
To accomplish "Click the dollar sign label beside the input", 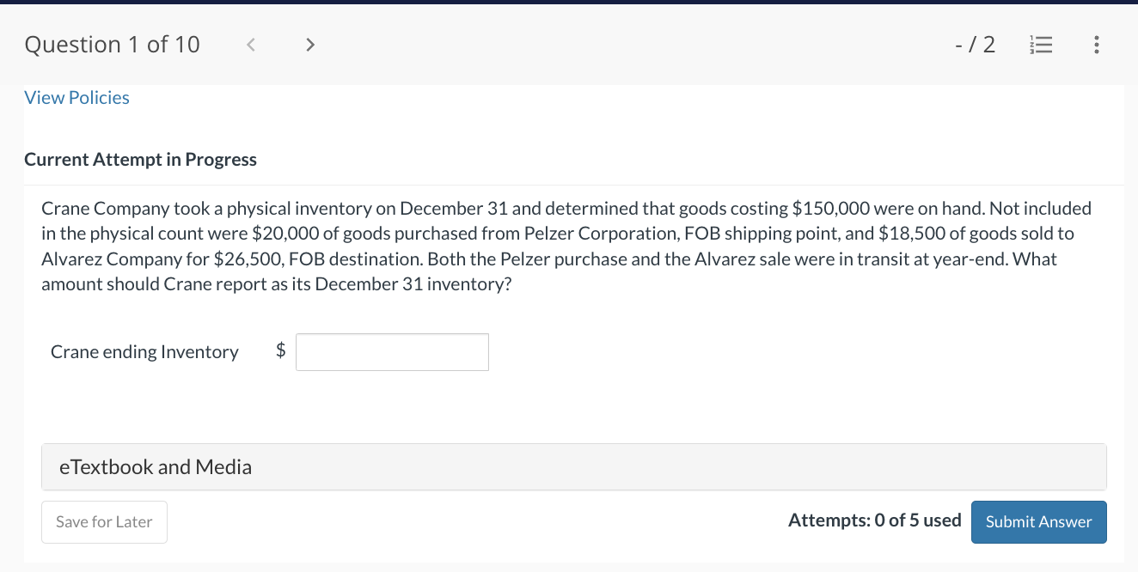I will click(x=279, y=351).
